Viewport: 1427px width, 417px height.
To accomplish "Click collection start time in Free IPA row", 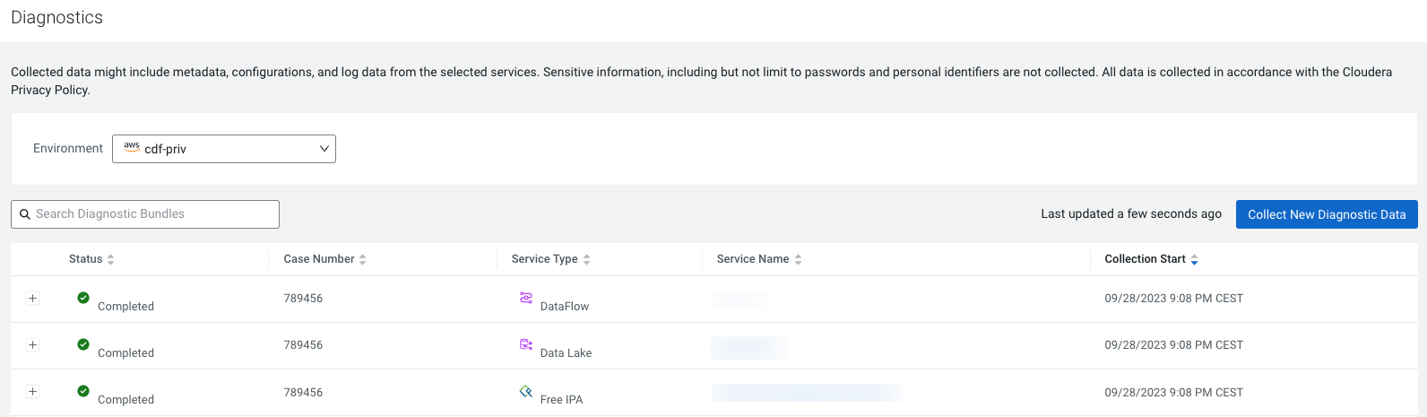I will tap(1174, 393).
